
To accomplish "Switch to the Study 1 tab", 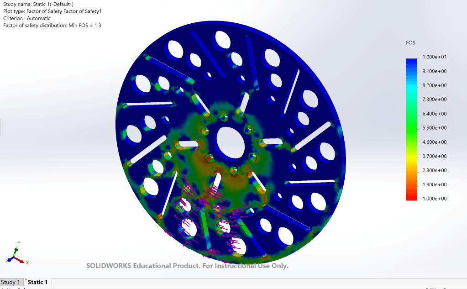I will click(10, 282).
